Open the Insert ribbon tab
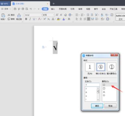Screen dimensions: 125x116 pos(53,9)
